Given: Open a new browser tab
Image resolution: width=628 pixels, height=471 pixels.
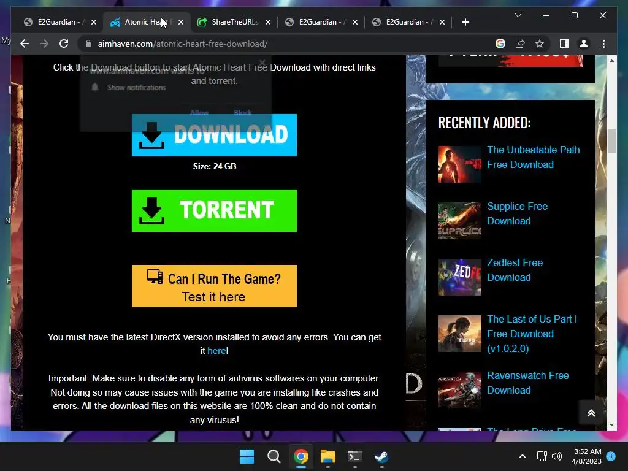Looking at the screenshot, I should point(465,22).
